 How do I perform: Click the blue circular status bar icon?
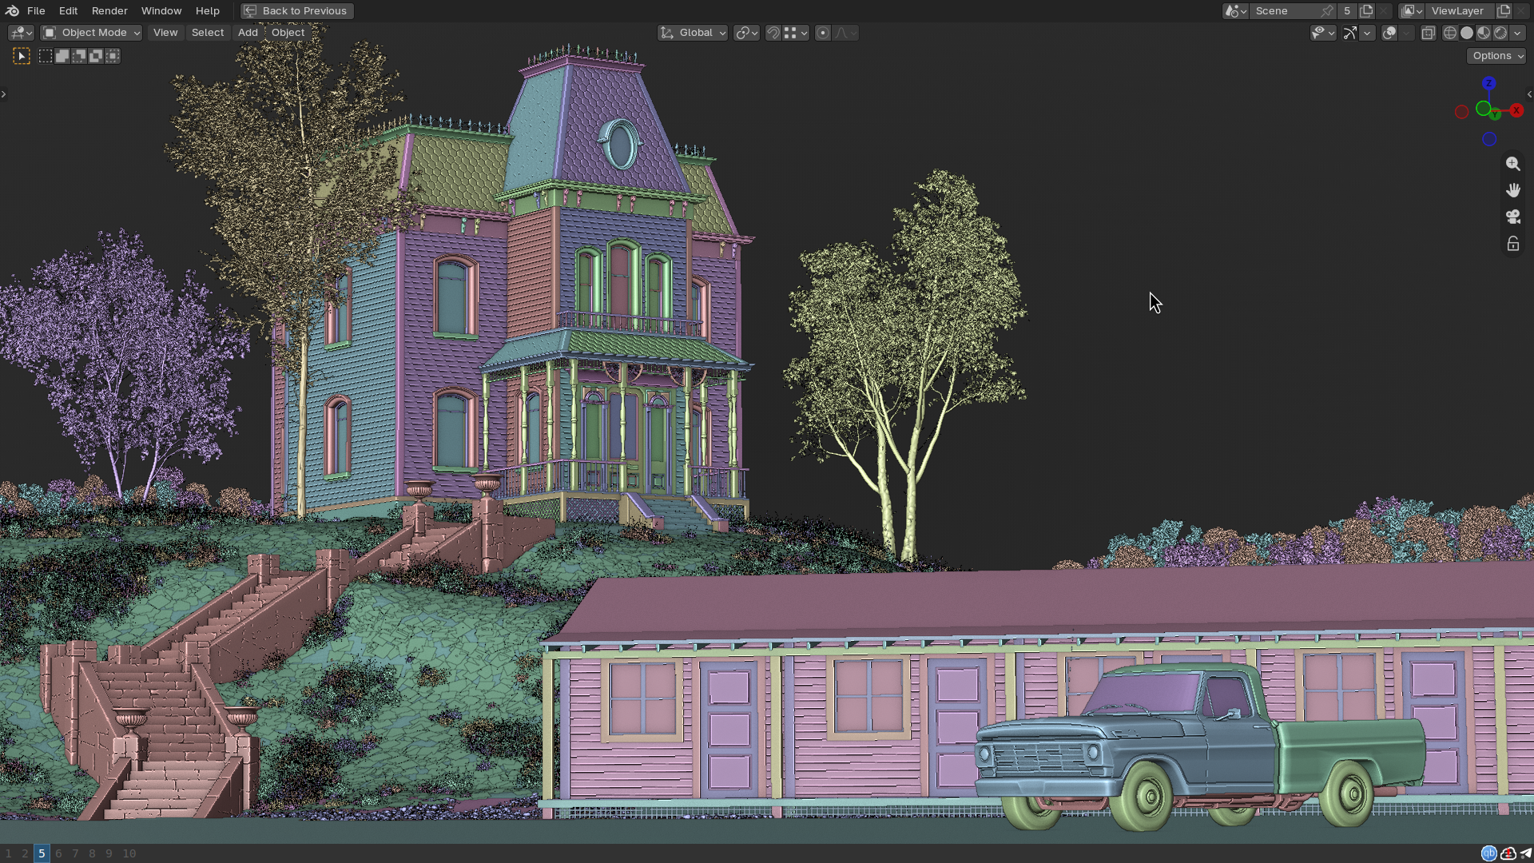click(x=1488, y=853)
